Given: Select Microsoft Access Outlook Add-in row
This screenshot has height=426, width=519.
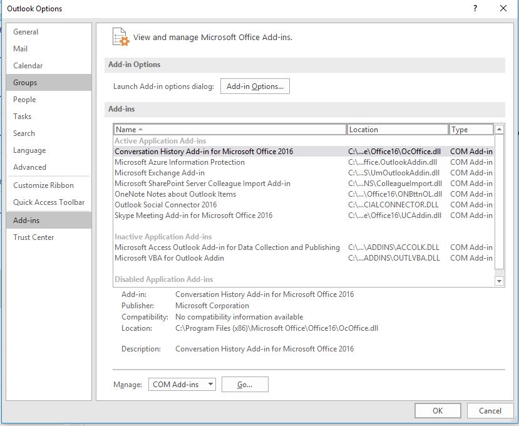Looking at the screenshot, I should [304, 247].
